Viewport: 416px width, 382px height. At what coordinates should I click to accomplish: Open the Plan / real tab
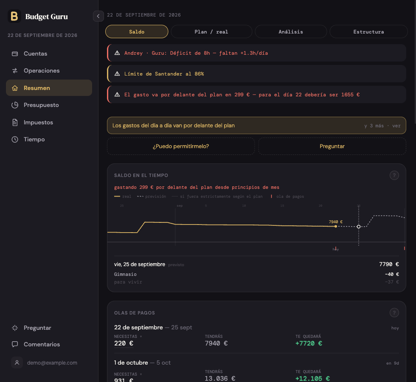tap(211, 31)
